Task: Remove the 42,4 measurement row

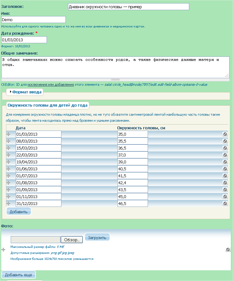Action: coord(225,183)
